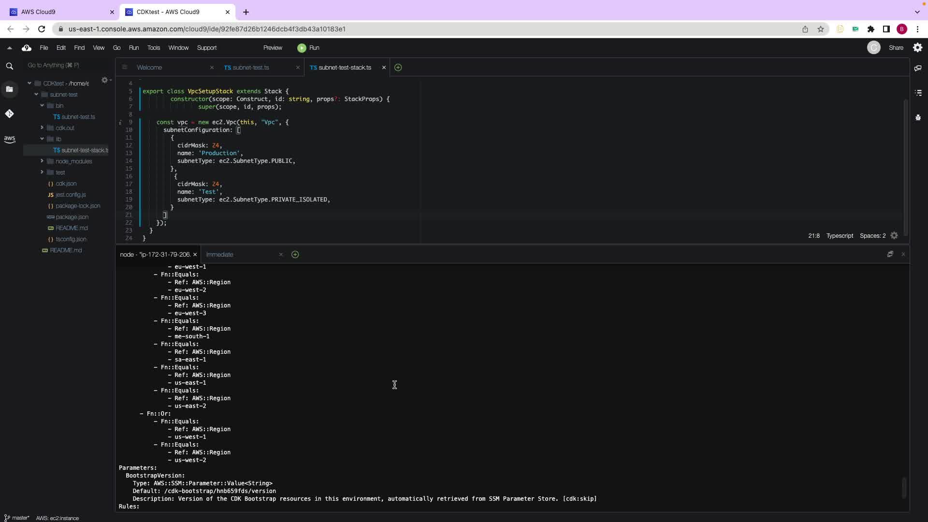Expand the node_modules folder

pyautogui.click(x=42, y=161)
